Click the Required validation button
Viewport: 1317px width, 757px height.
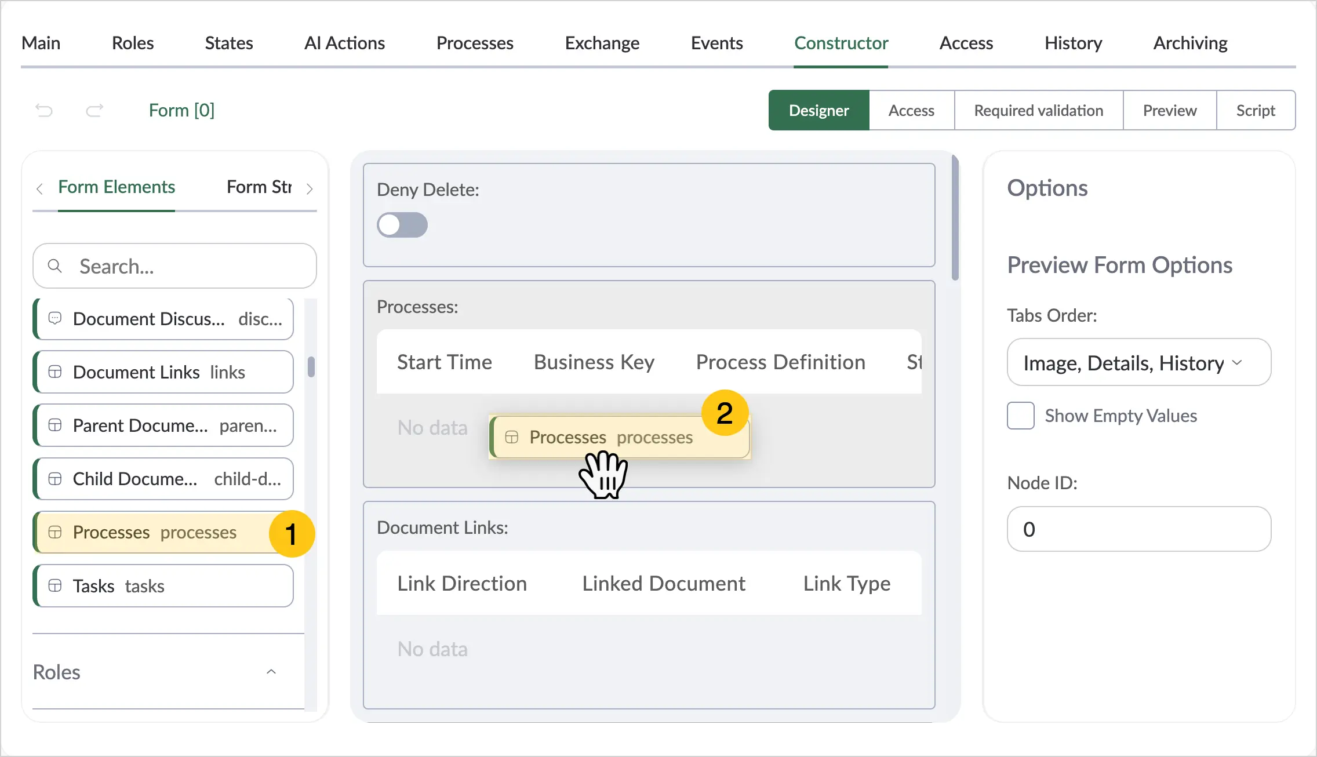[x=1039, y=110]
